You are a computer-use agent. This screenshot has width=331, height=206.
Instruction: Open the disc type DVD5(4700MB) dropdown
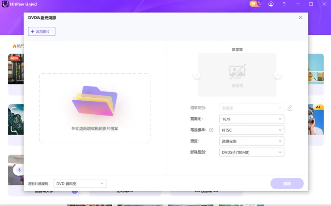point(252,152)
